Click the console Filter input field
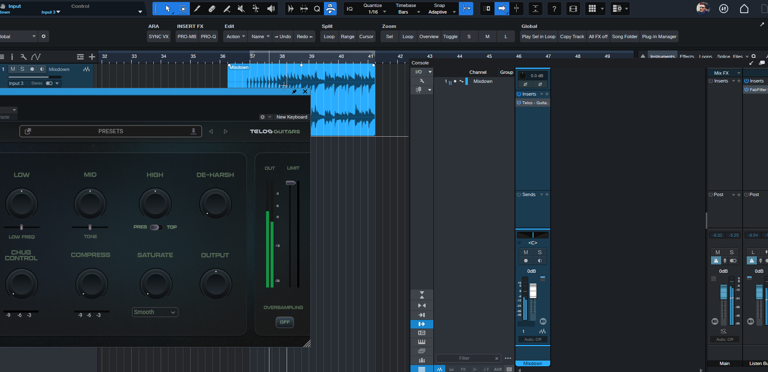The image size is (768, 372). [x=468, y=358]
